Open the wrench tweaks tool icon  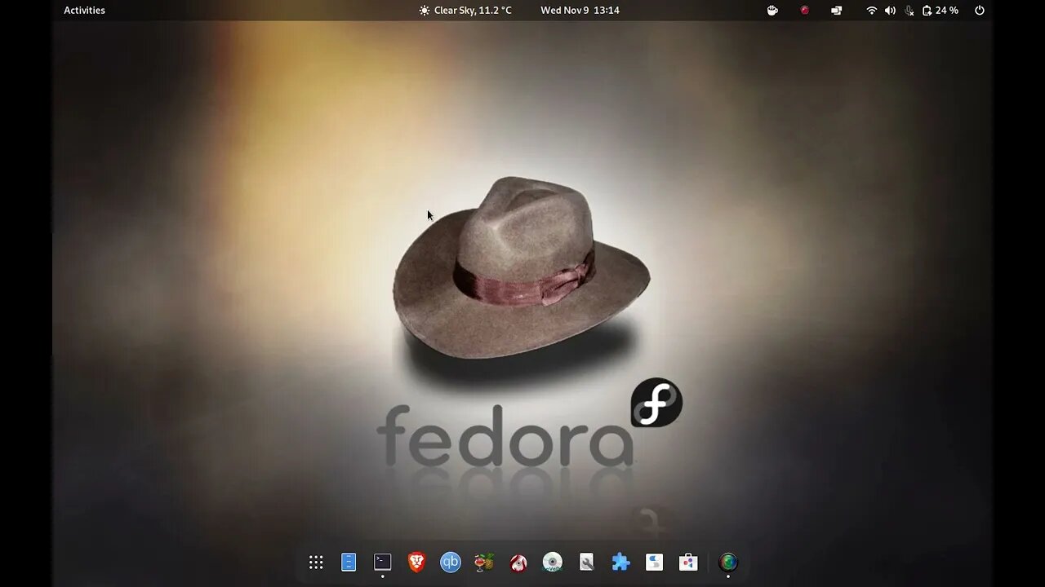click(586, 562)
